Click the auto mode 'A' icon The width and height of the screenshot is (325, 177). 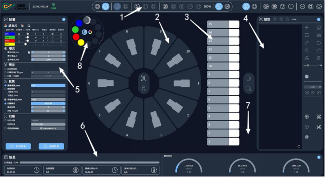[227, 7]
